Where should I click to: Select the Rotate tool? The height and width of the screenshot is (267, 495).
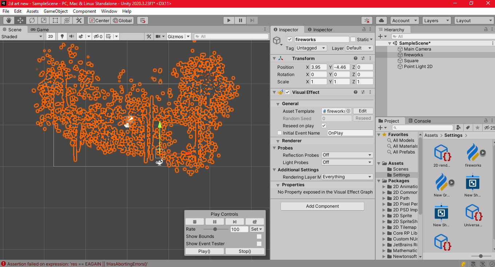click(x=32, y=20)
